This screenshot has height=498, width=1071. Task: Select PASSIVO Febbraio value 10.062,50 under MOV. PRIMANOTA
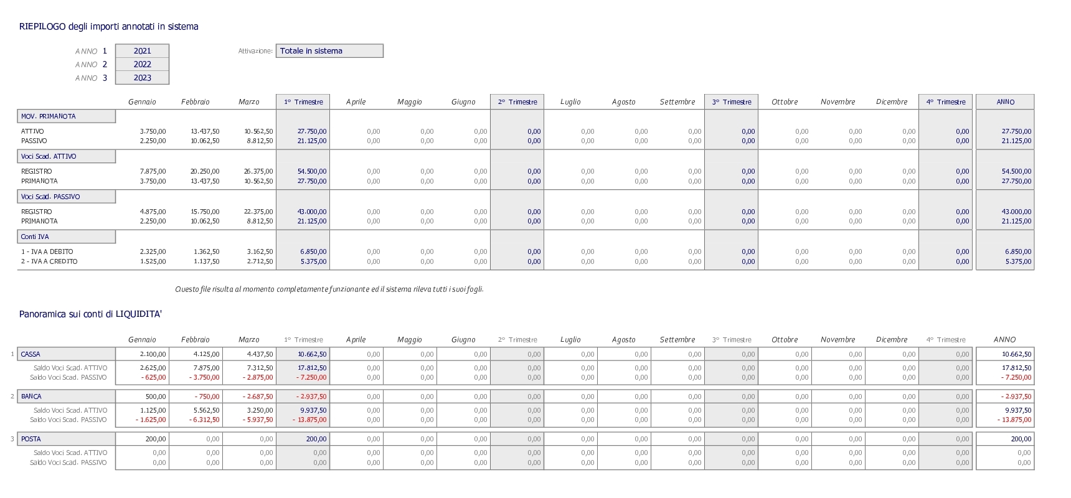(x=205, y=141)
